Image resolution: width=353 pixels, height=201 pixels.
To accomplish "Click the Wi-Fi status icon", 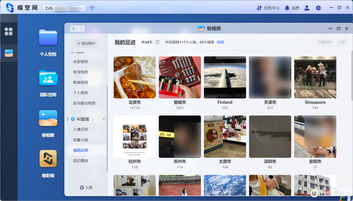I will click(x=92, y=8).
